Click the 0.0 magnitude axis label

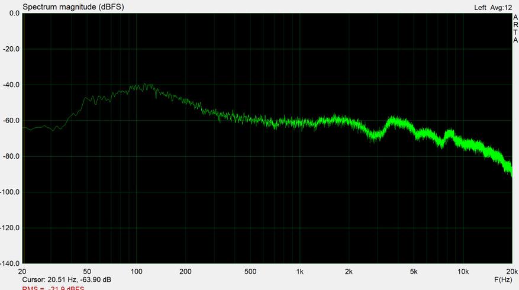tap(14, 13)
